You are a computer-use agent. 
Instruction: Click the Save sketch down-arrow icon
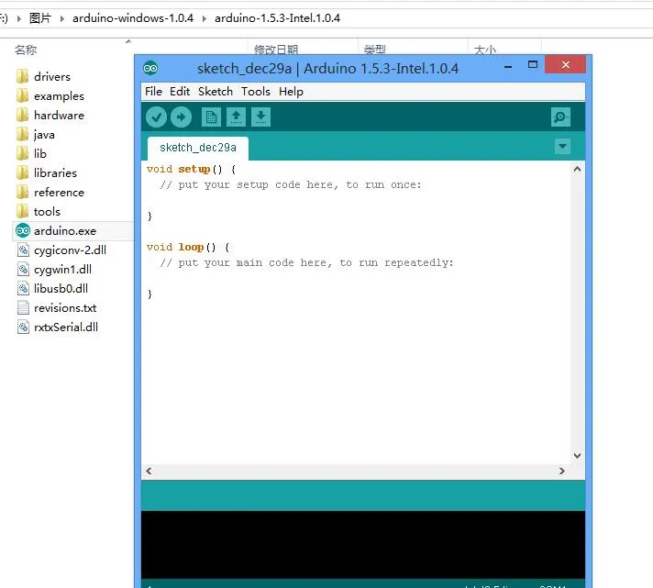pos(260,116)
